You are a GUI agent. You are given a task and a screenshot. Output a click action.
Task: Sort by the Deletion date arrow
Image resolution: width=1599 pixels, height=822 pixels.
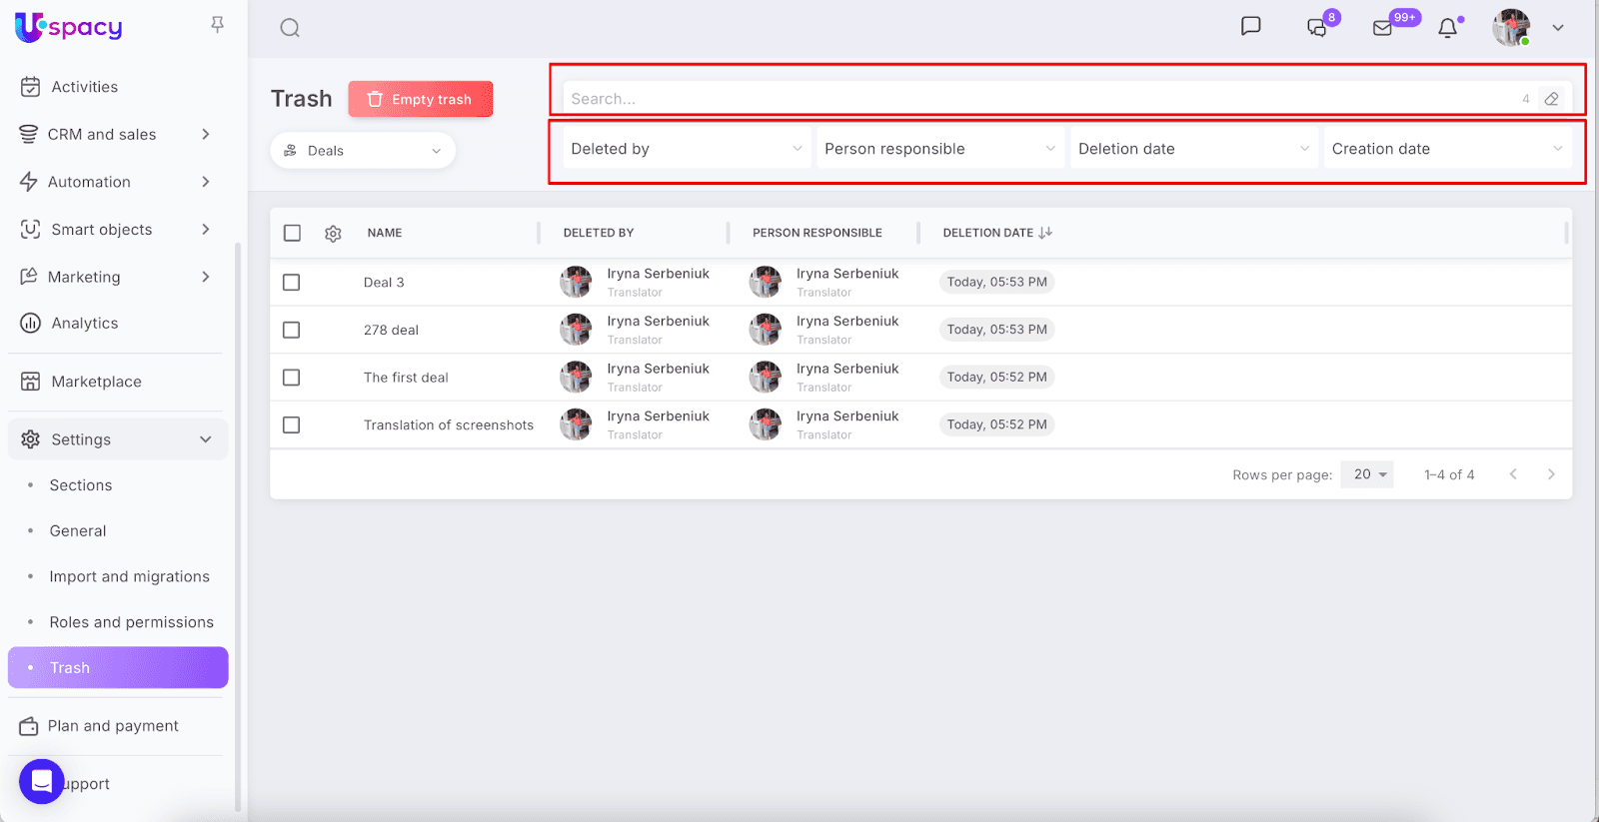[1045, 233]
